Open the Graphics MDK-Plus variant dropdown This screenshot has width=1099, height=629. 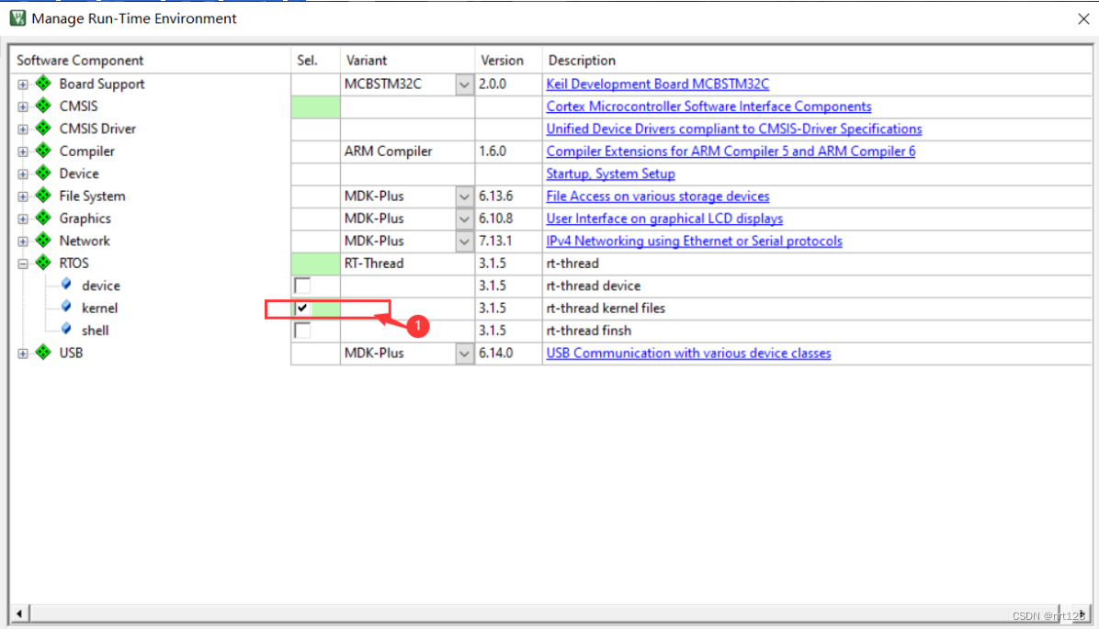(x=464, y=219)
